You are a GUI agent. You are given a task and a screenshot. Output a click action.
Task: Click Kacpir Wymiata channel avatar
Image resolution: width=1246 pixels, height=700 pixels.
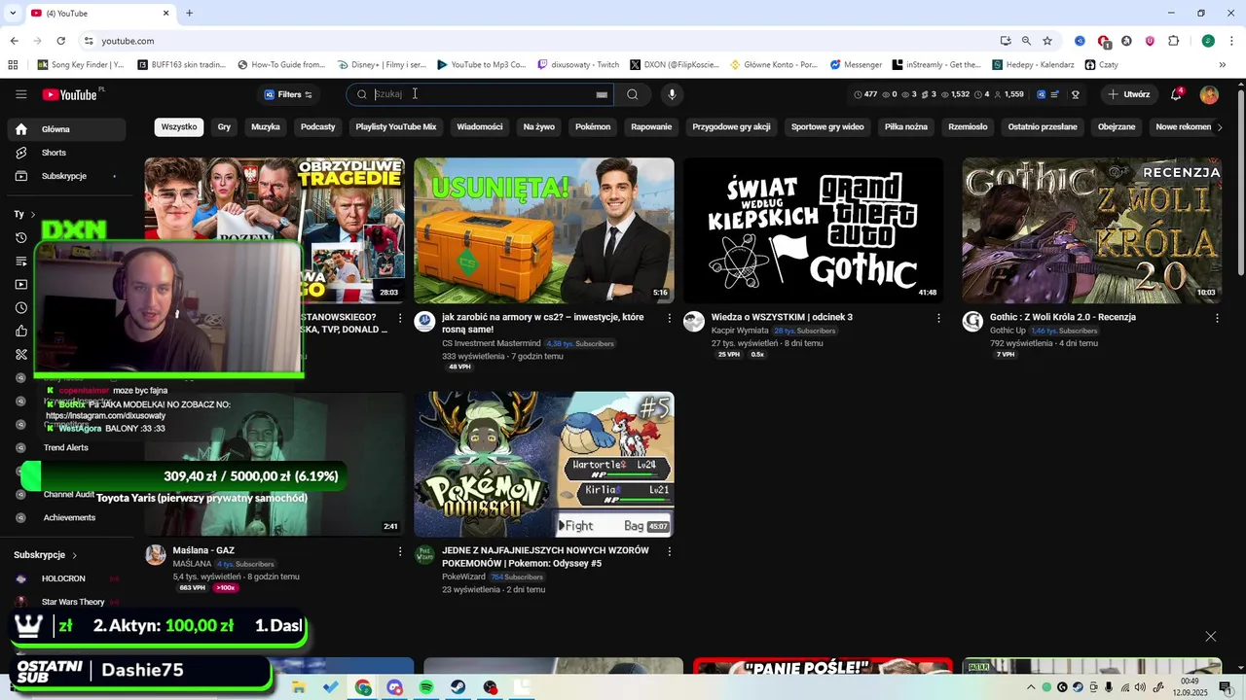pos(694,322)
